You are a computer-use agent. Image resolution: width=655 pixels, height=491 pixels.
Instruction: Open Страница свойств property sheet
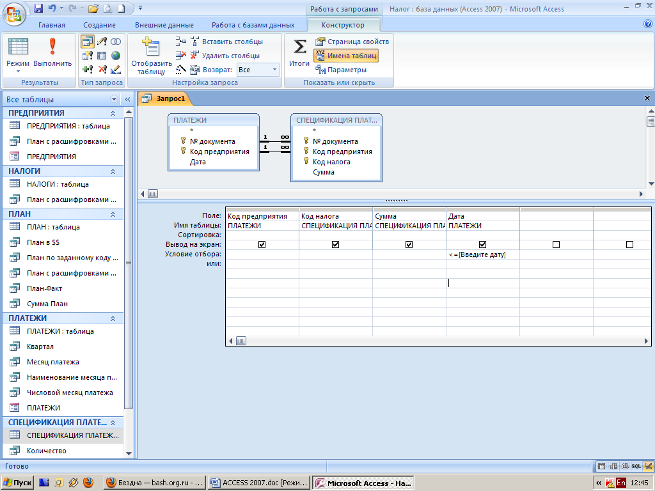tap(352, 42)
